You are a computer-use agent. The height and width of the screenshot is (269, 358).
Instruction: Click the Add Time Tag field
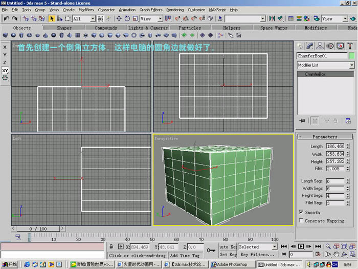click(185, 256)
